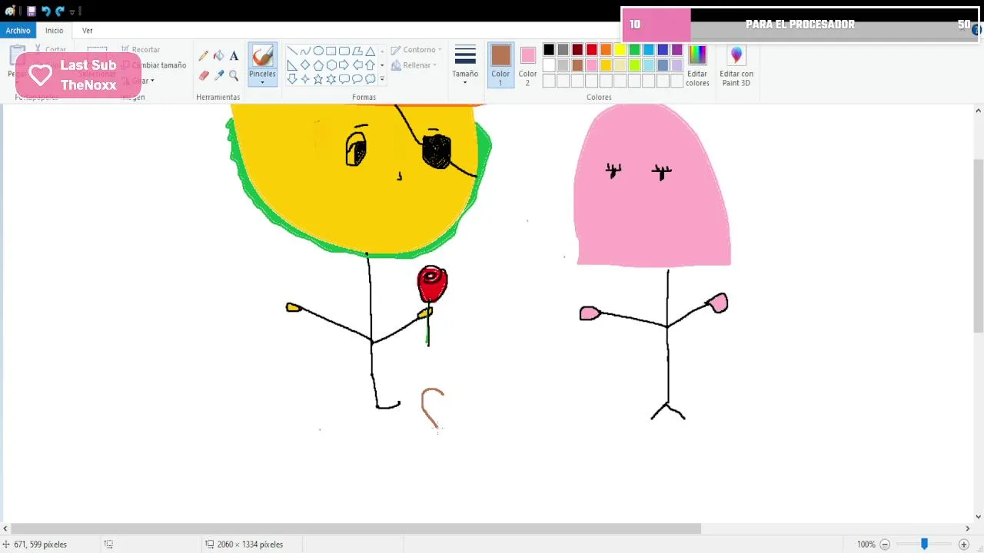
Task: Choose the Four-point star shape
Action: tap(305, 79)
